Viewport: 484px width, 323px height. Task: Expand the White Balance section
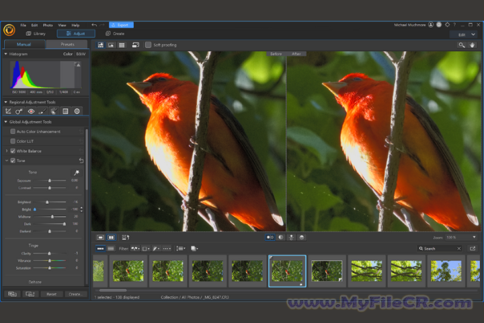[7, 151]
